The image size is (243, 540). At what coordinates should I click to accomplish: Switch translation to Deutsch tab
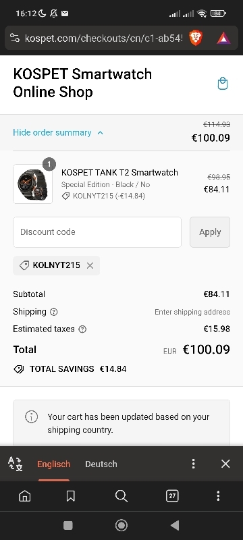coord(101,464)
